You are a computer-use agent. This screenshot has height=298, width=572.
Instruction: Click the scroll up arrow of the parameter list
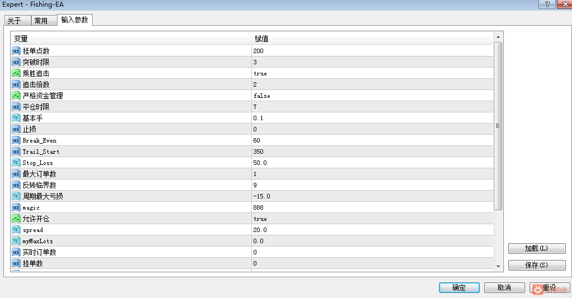[498, 37]
